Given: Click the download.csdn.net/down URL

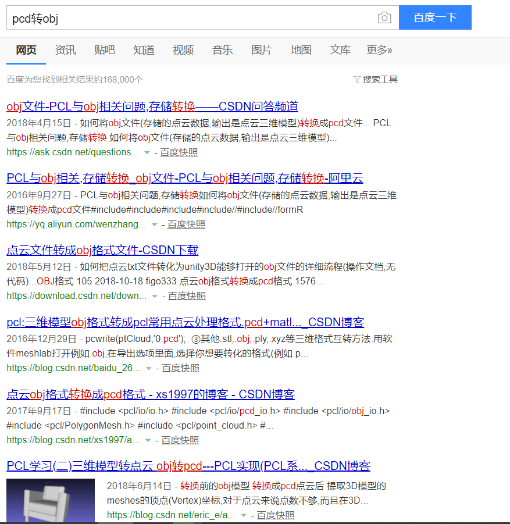Looking at the screenshot, I should pos(77,296).
